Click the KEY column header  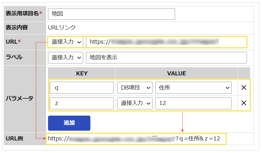tap(82, 73)
